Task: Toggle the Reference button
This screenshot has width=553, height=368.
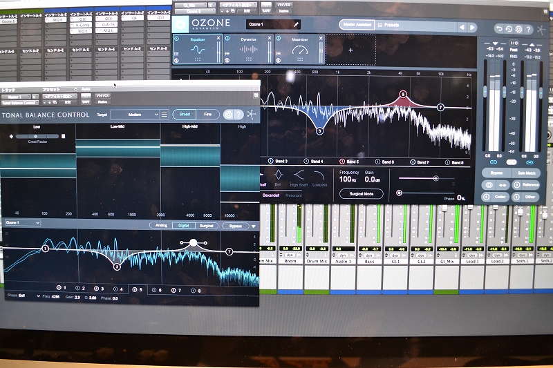Action: [526, 184]
